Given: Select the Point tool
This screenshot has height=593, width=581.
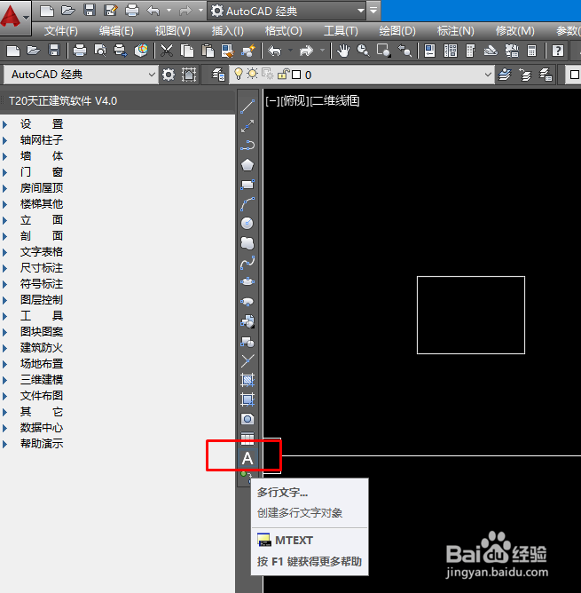Looking at the screenshot, I should point(247,360).
